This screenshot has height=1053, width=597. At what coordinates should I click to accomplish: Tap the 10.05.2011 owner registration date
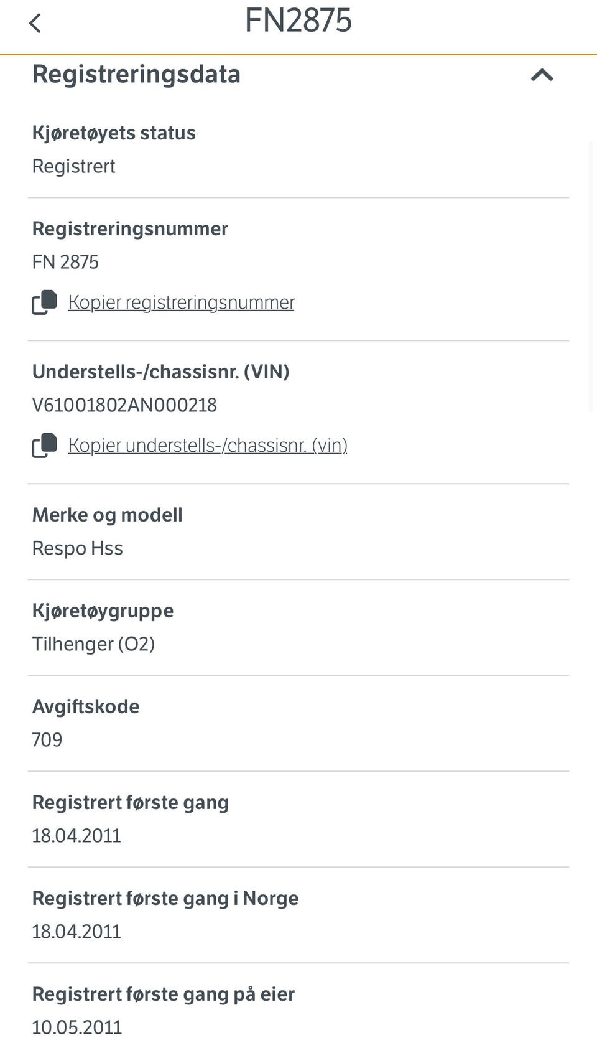76,1027
